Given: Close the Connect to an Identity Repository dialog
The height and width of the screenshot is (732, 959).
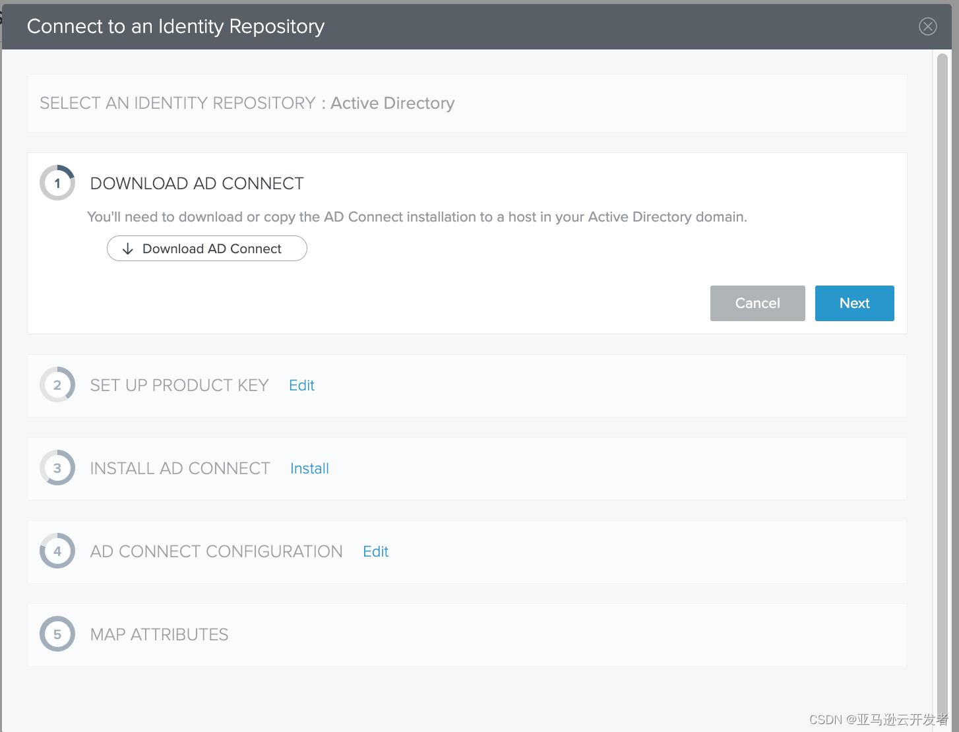Looking at the screenshot, I should click(927, 26).
